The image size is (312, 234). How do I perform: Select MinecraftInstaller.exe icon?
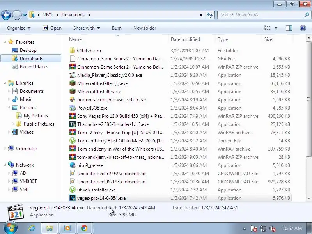pos(73,91)
